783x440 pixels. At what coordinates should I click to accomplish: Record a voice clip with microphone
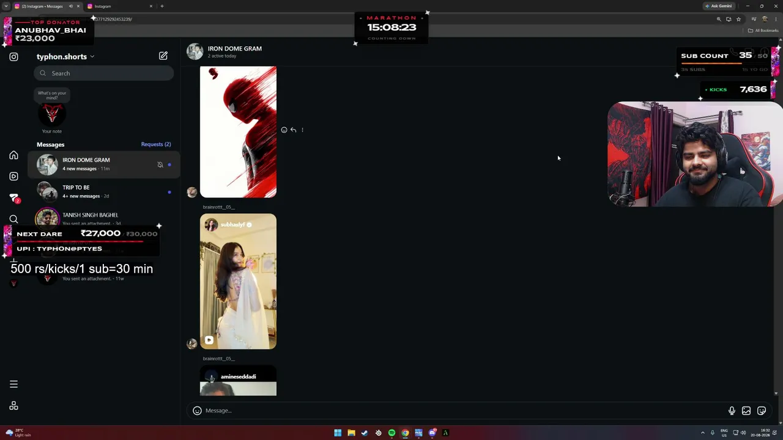click(732, 411)
